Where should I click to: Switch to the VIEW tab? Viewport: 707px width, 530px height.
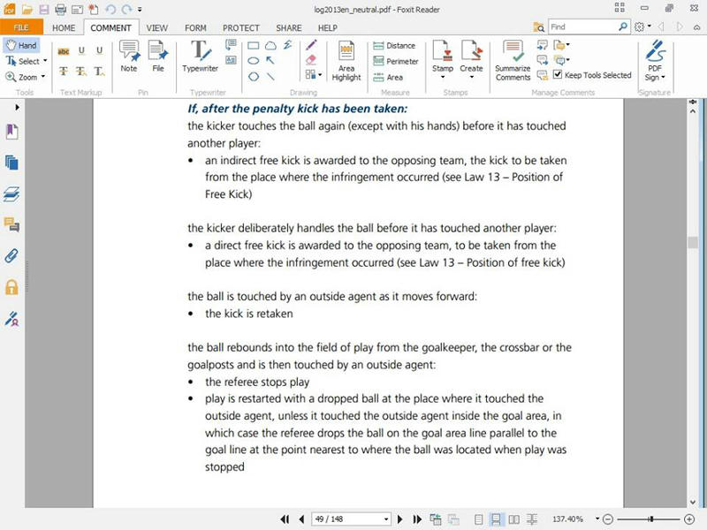click(x=157, y=28)
